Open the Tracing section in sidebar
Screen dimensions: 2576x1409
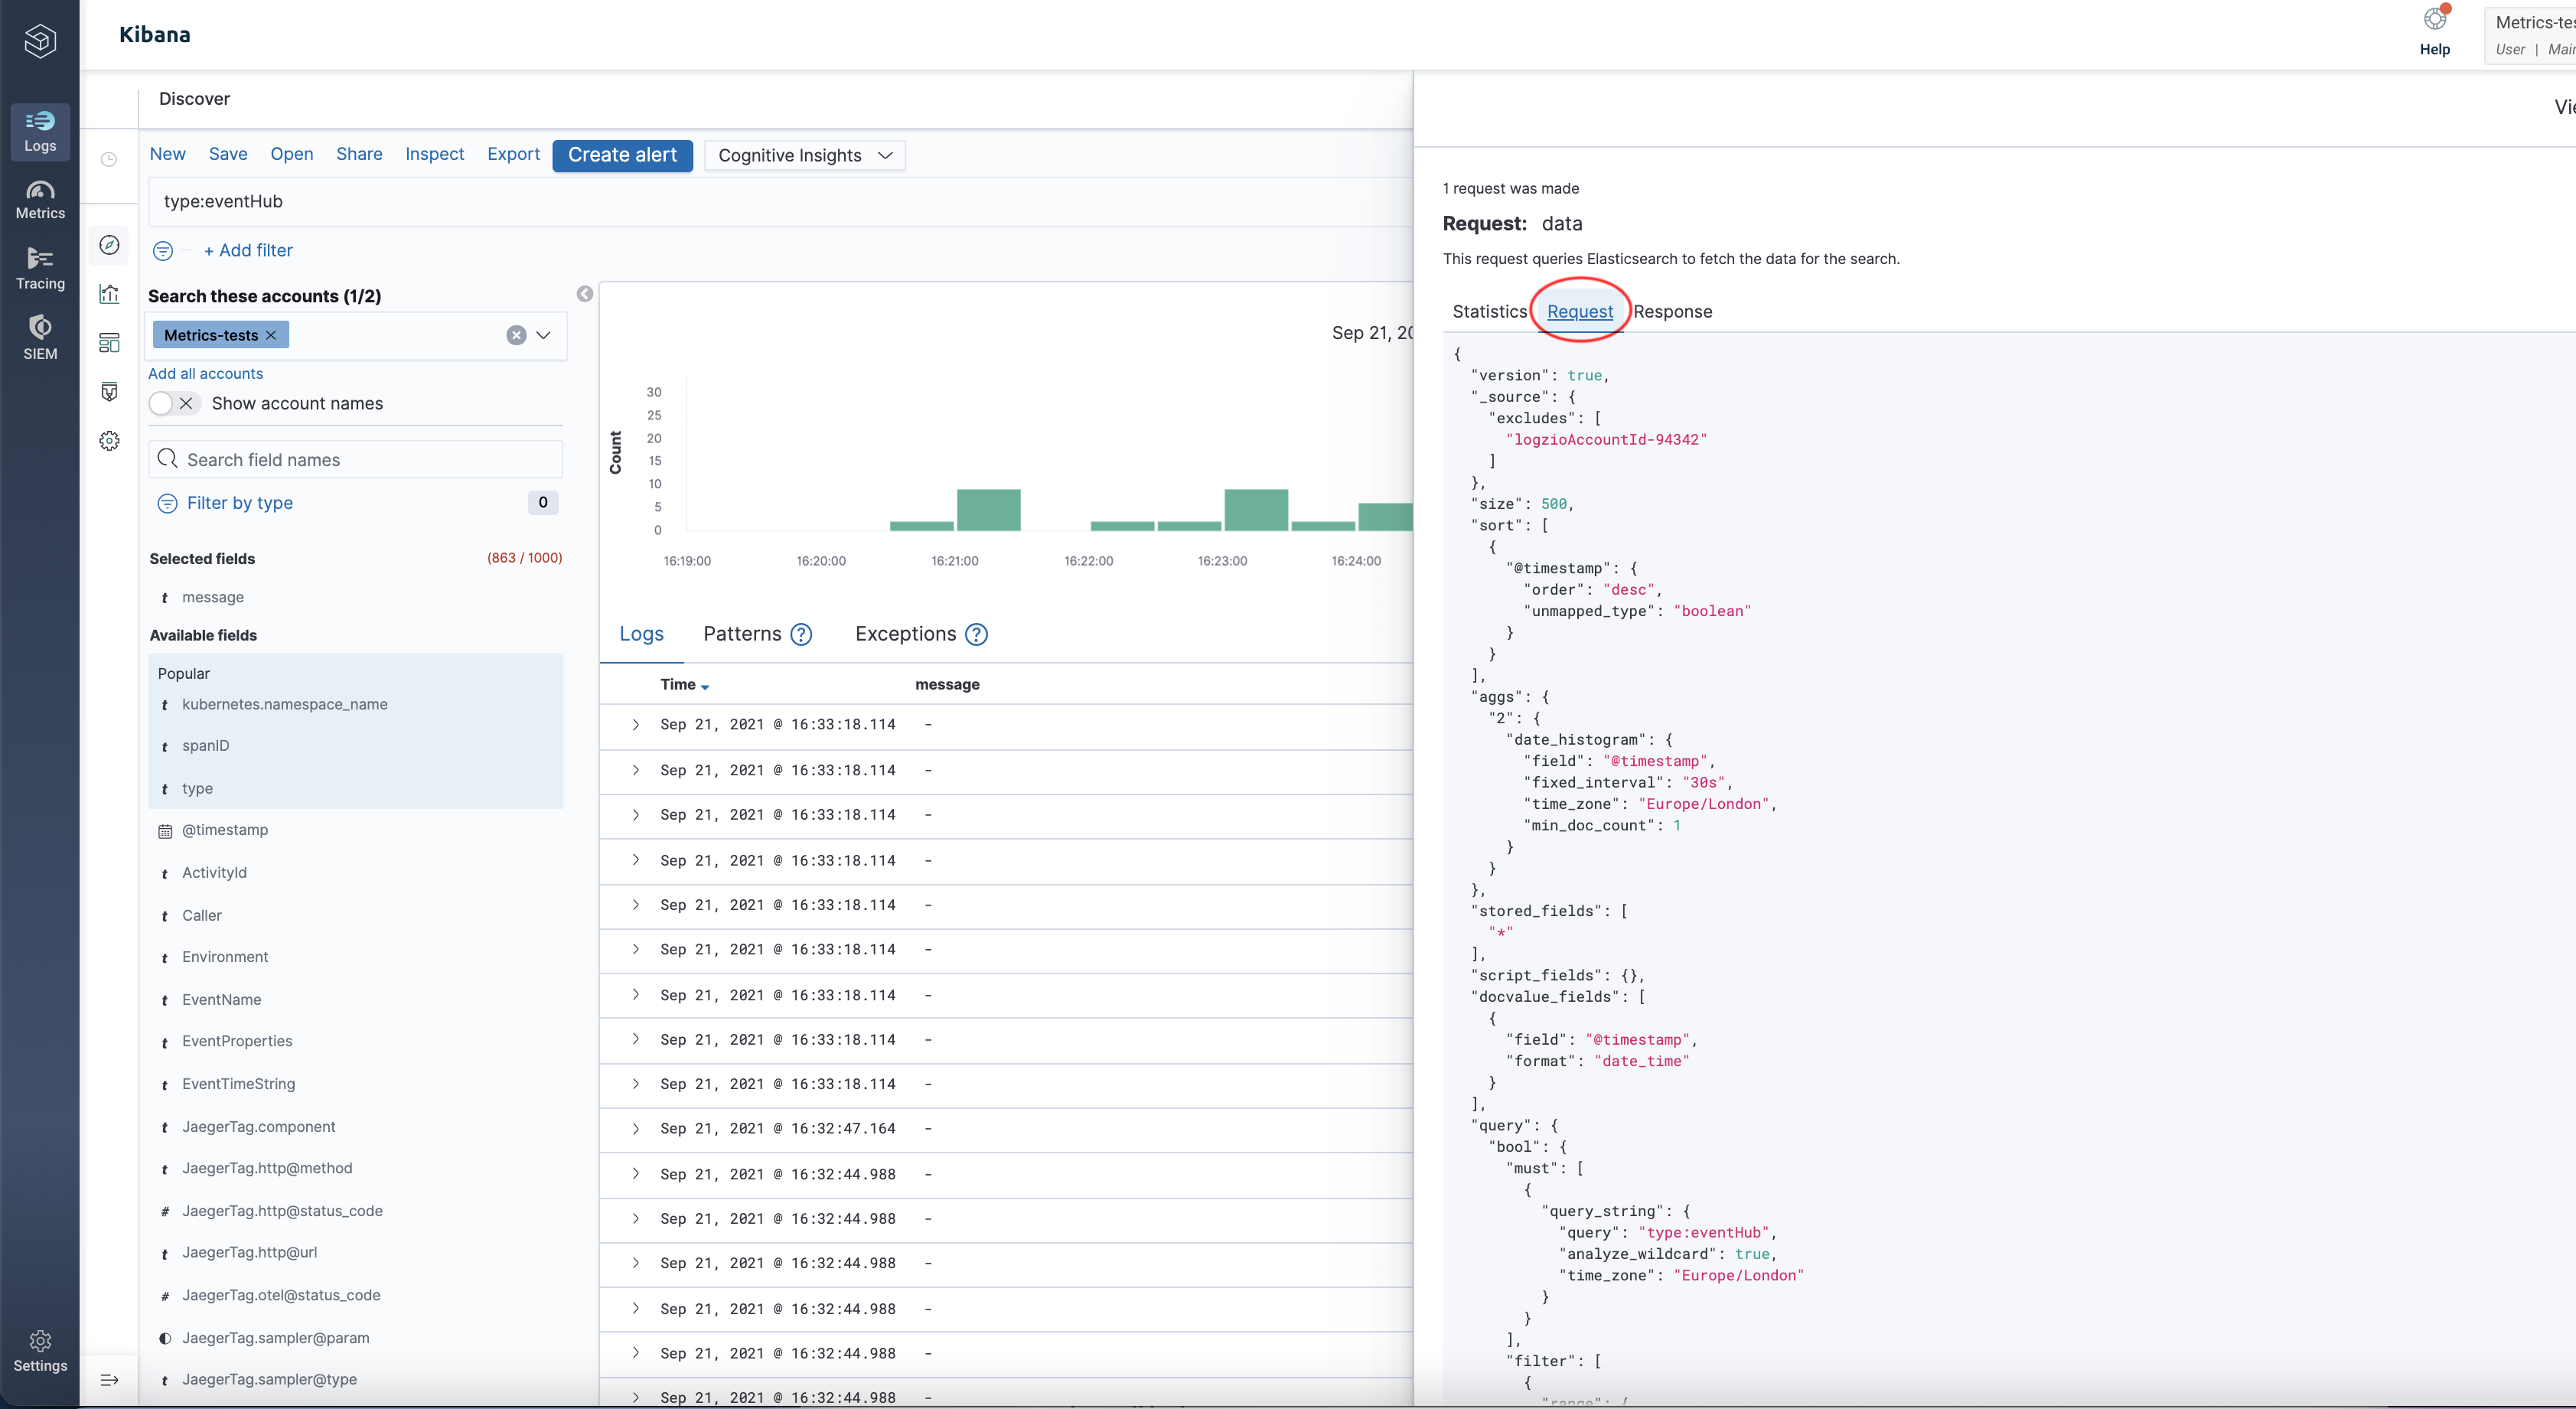[40, 269]
